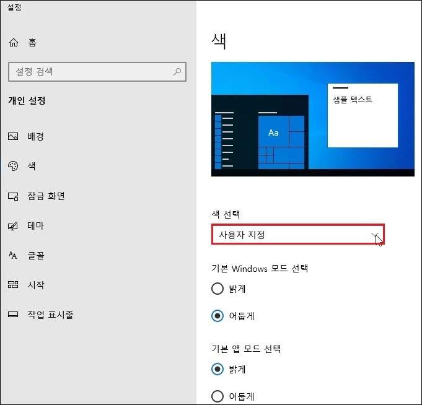
Task: Click the 설정 window title
Action: [x=14, y=7]
